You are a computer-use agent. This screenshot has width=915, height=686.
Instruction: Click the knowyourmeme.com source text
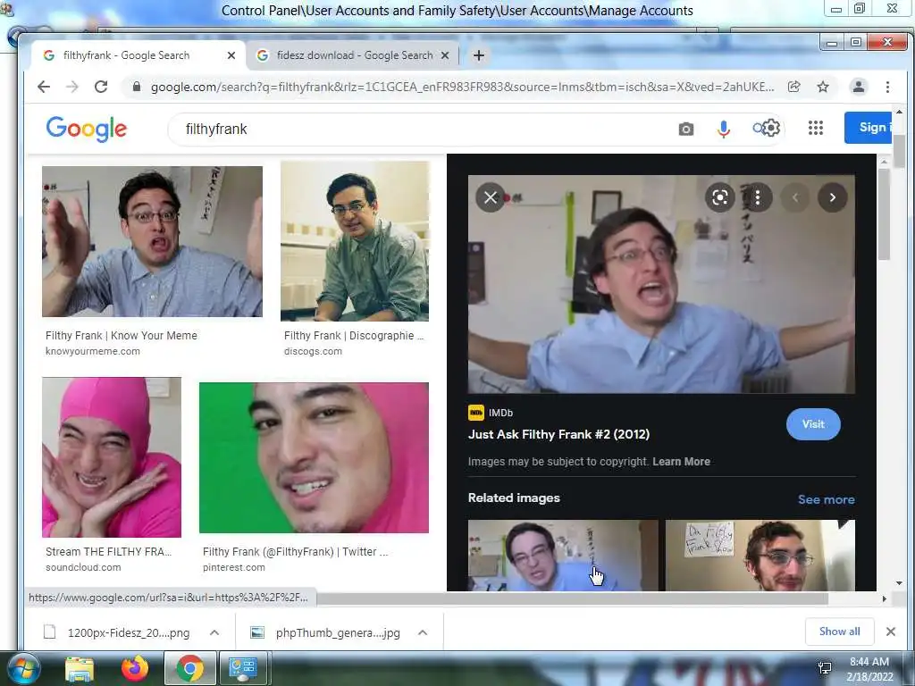click(x=93, y=351)
